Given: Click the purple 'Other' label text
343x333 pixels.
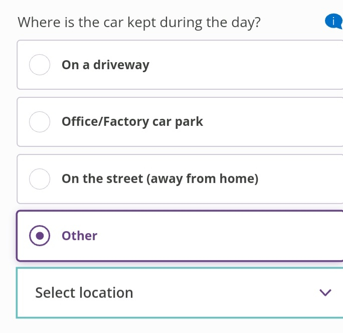Looking at the screenshot, I should coord(79,236).
